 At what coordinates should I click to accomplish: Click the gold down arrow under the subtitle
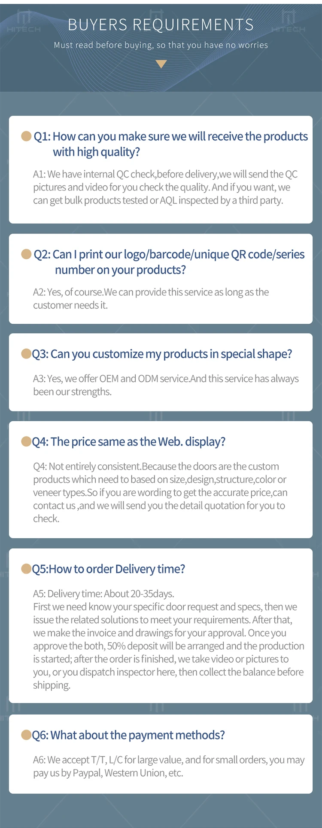[x=161, y=64]
